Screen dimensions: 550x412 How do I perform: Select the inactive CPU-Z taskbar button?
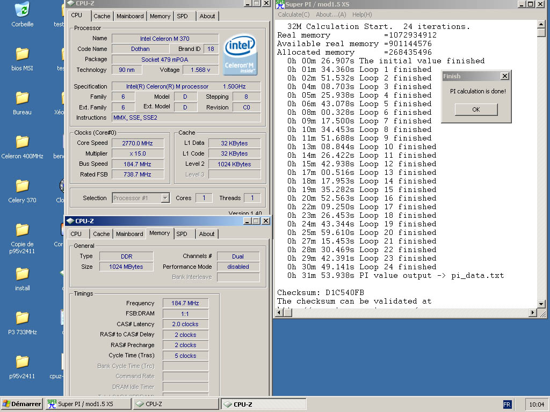click(176, 404)
